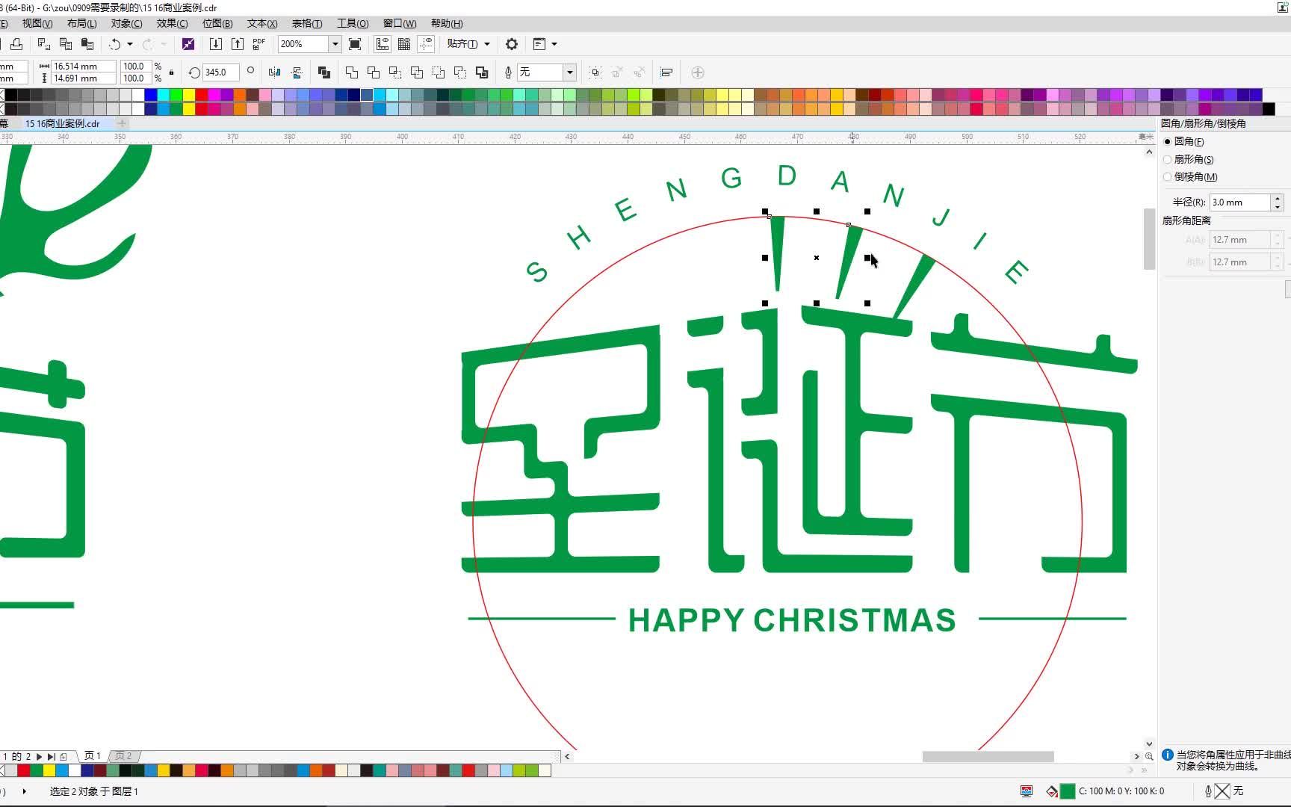Screen dimensions: 1291x807
Task: Open the 帮助(H) menu
Action: [447, 24]
